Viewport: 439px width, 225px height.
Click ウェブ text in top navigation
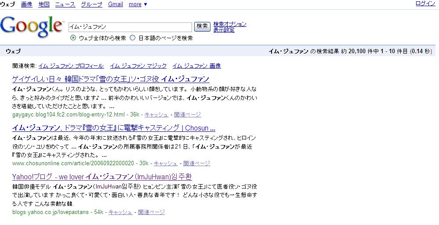[x=7, y=4]
